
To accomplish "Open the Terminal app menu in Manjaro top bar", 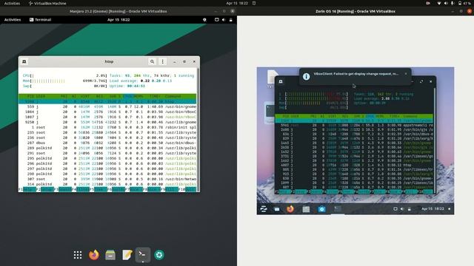I will click(x=40, y=20).
